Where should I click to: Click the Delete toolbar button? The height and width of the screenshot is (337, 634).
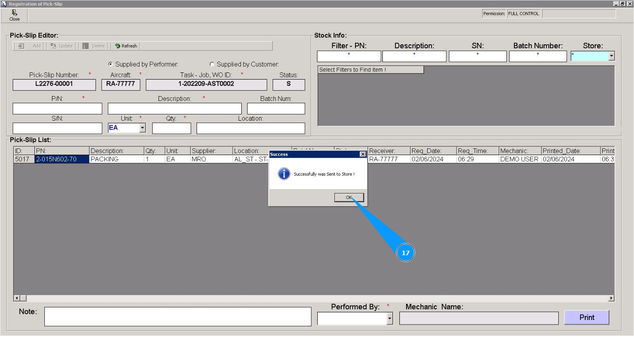(94, 46)
